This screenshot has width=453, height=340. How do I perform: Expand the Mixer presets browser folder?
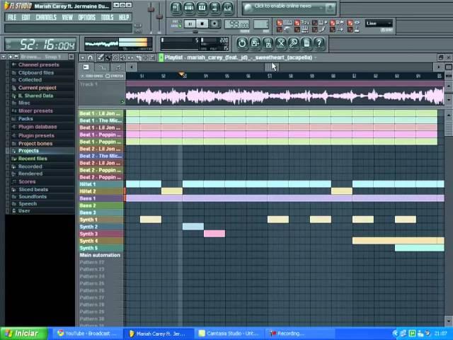35,110
